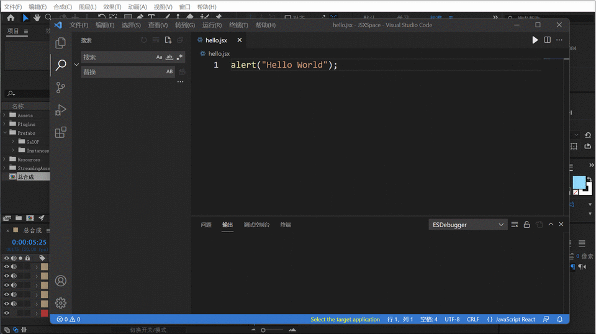
Task: Run hello.jsx with the play button
Action: [x=535, y=40]
